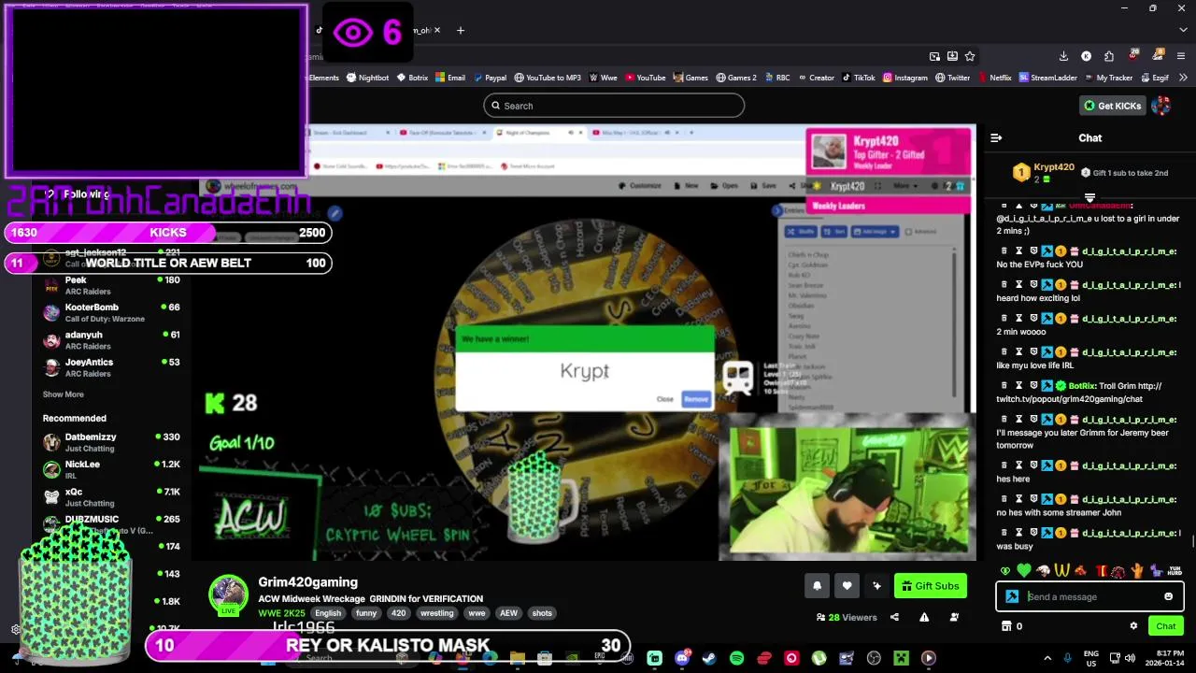Open the NickLee recommended channel

111,469
